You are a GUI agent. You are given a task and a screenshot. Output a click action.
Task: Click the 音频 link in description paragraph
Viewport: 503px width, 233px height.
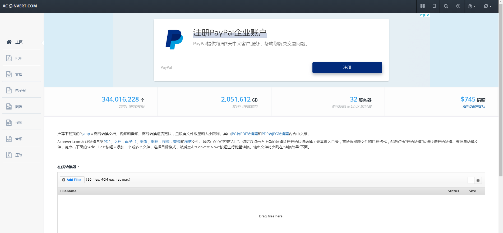177,142
